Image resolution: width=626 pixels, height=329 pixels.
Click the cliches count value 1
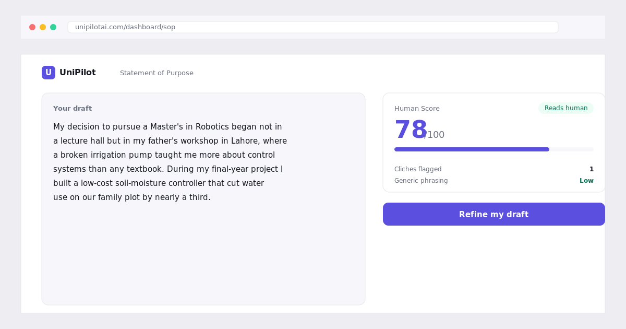point(592,169)
